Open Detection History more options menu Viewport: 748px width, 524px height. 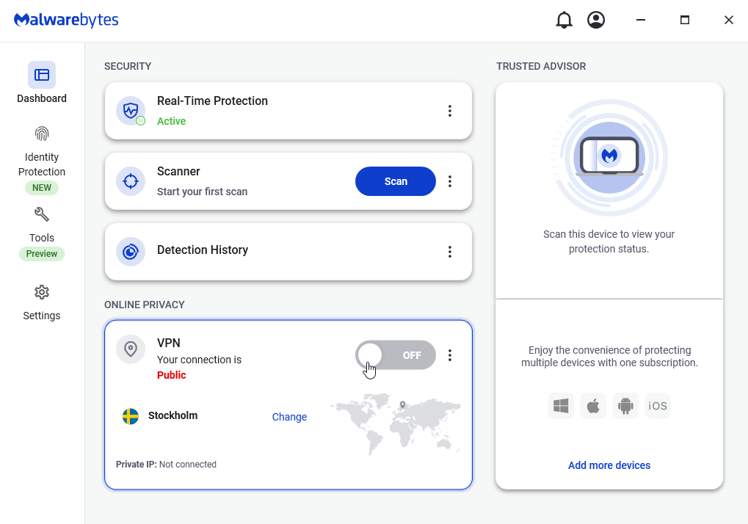[450, 252]
